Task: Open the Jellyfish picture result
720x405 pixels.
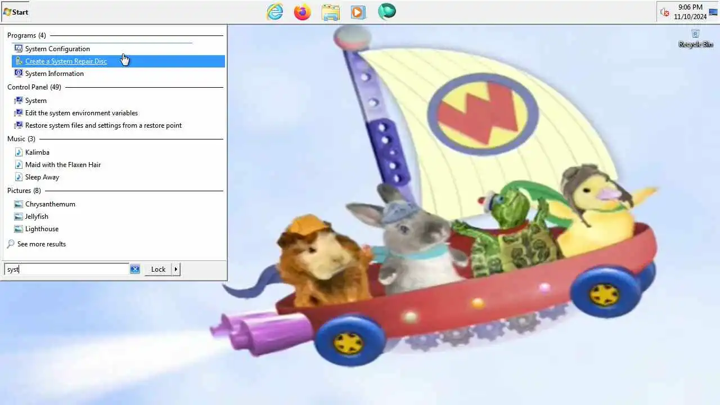Action: (x=37, y=217)
